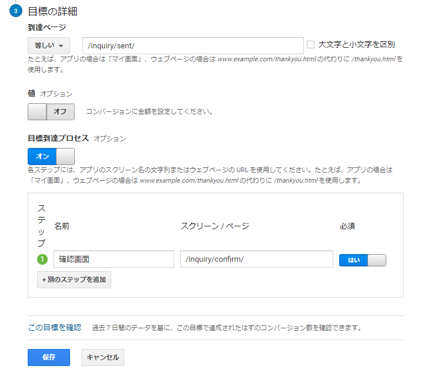Open the この目標を確認 link

tap(55, 327)
